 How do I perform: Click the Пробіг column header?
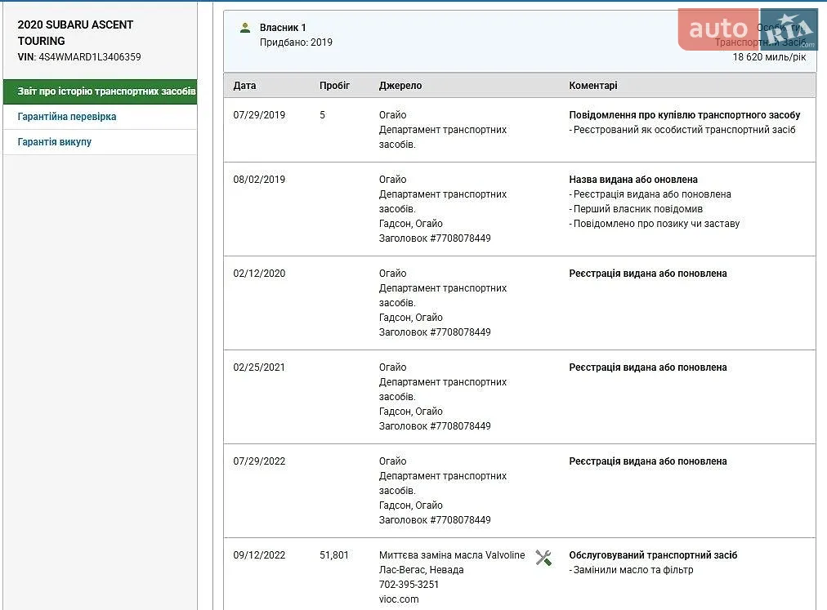[334, 86]
